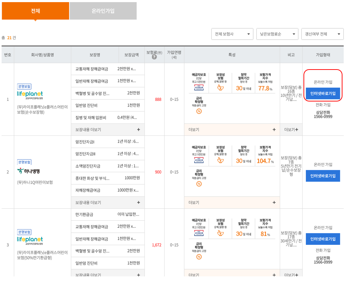Screen dimensions: 346x281
Task: Click 총 21 건 result count
Action: click(9, 38)
